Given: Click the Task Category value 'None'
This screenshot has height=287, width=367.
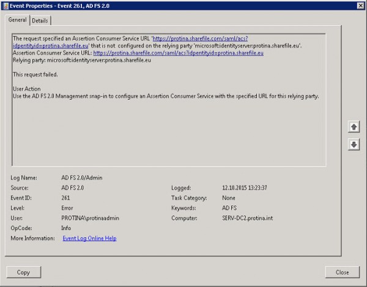Looking at the screenshot, I should click(x=228, y=198).
